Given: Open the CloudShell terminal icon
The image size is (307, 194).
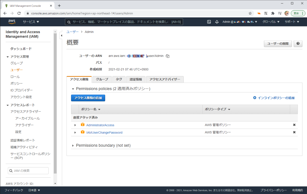Looking at the screenshot, I should click(209, 22).
